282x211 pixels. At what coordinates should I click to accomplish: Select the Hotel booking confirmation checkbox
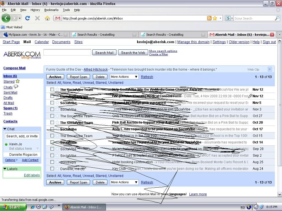point(52,162)
